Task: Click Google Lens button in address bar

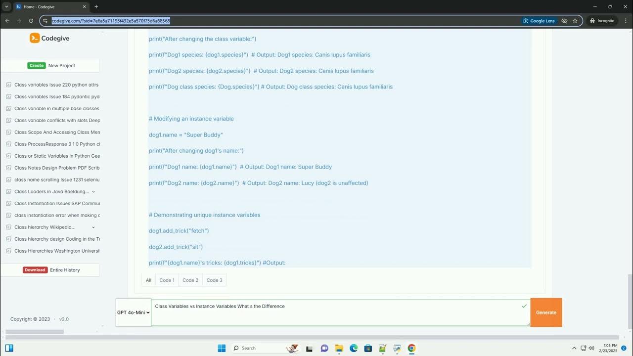Action: click(539, 21)
